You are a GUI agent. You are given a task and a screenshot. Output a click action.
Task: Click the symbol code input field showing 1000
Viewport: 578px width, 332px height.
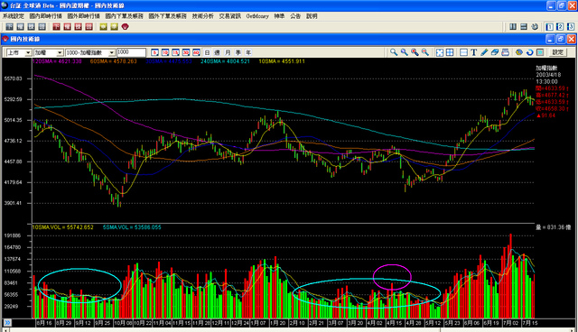click(x=131, y=52)
